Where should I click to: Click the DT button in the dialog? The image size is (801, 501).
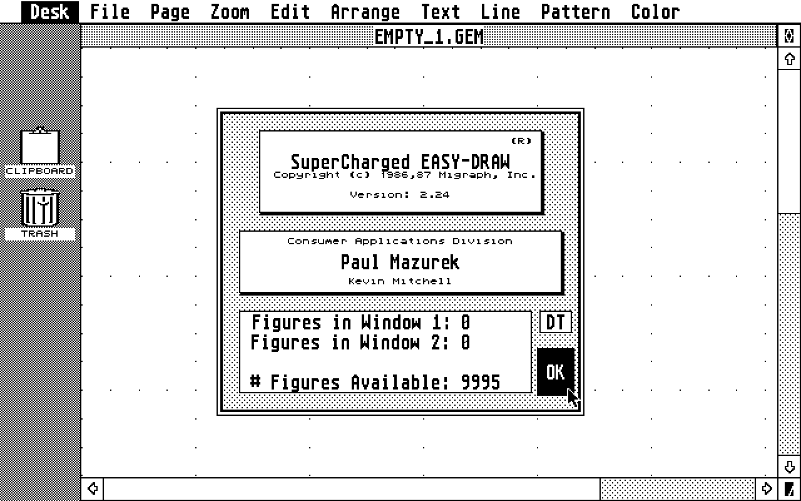point(556,323)
